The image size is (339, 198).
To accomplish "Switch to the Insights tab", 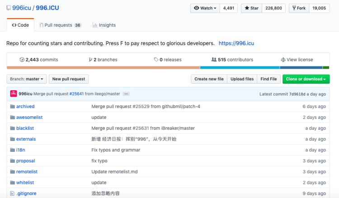I will click(104, 25).
